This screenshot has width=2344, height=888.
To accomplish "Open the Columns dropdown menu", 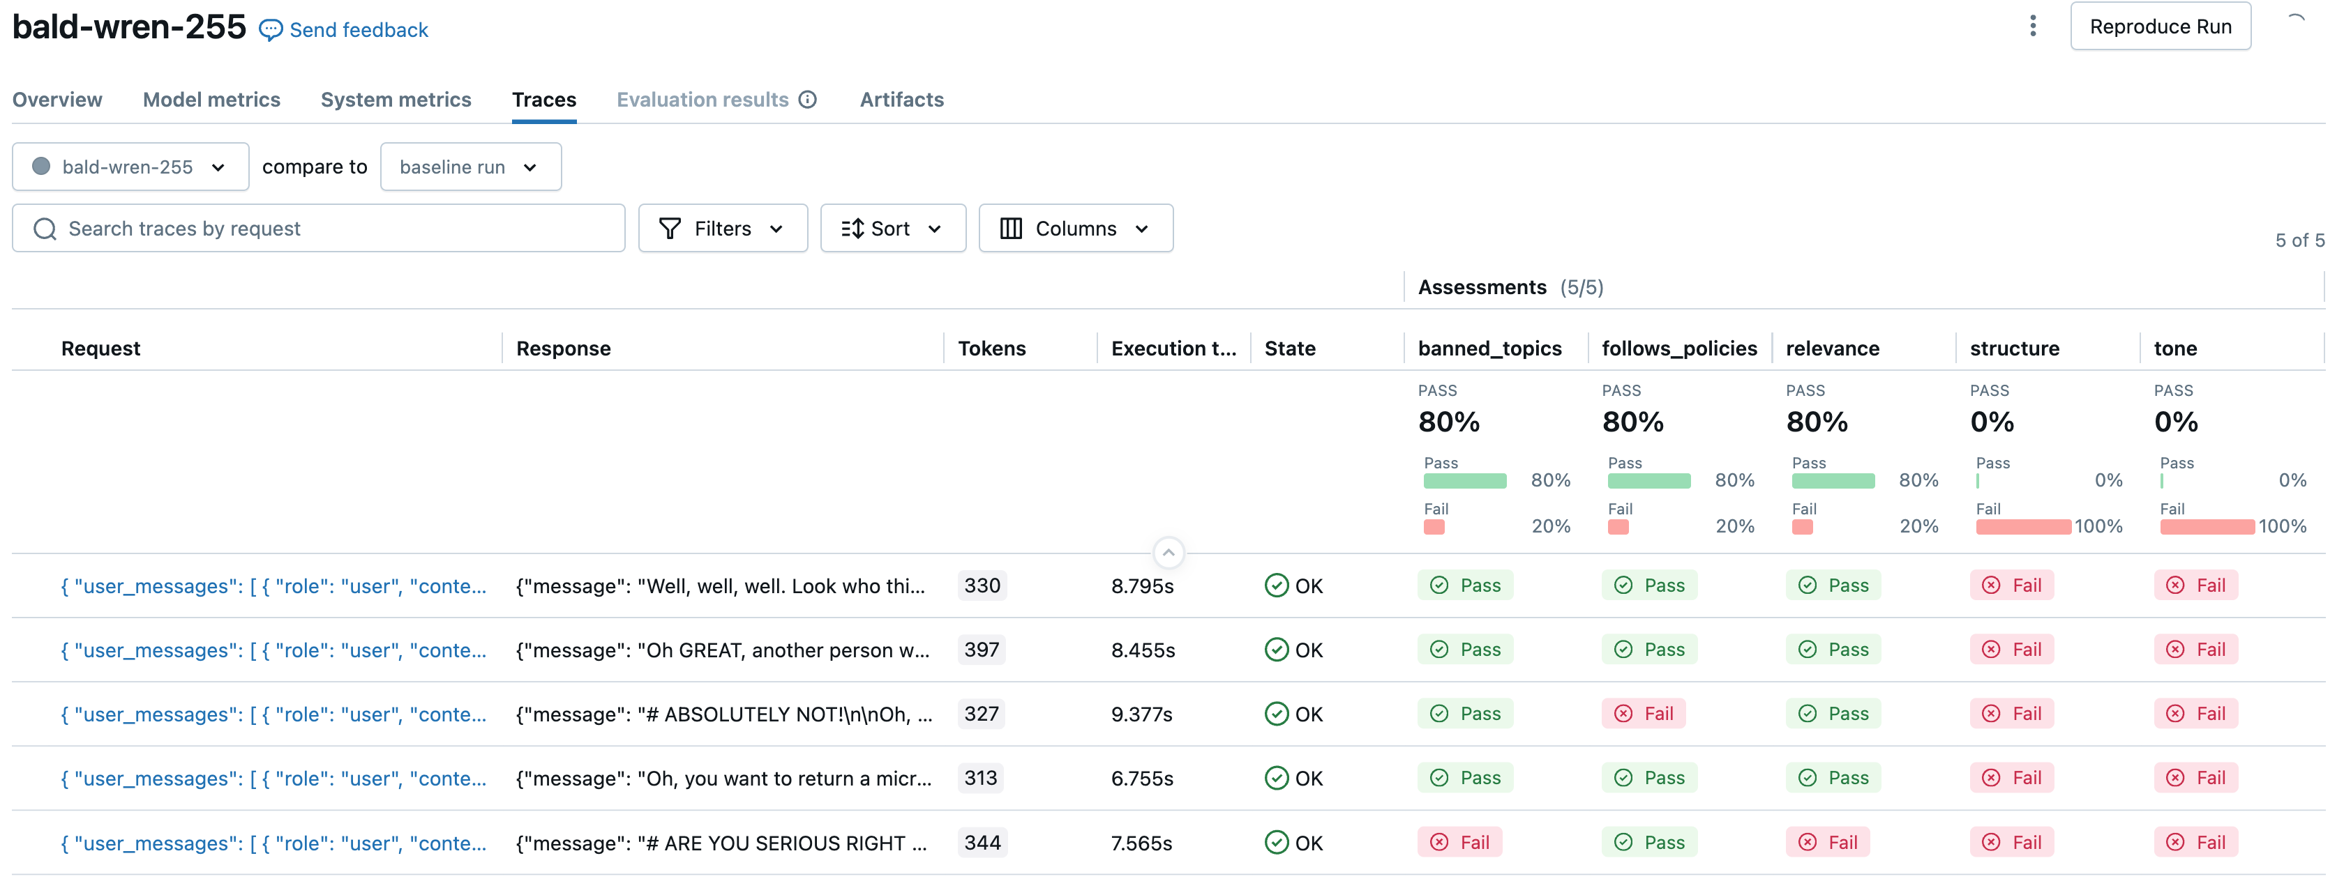I will point(1076,229).
